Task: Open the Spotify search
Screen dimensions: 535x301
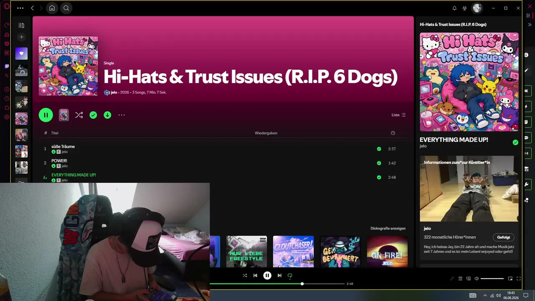Action: click(x=66, y=8)
